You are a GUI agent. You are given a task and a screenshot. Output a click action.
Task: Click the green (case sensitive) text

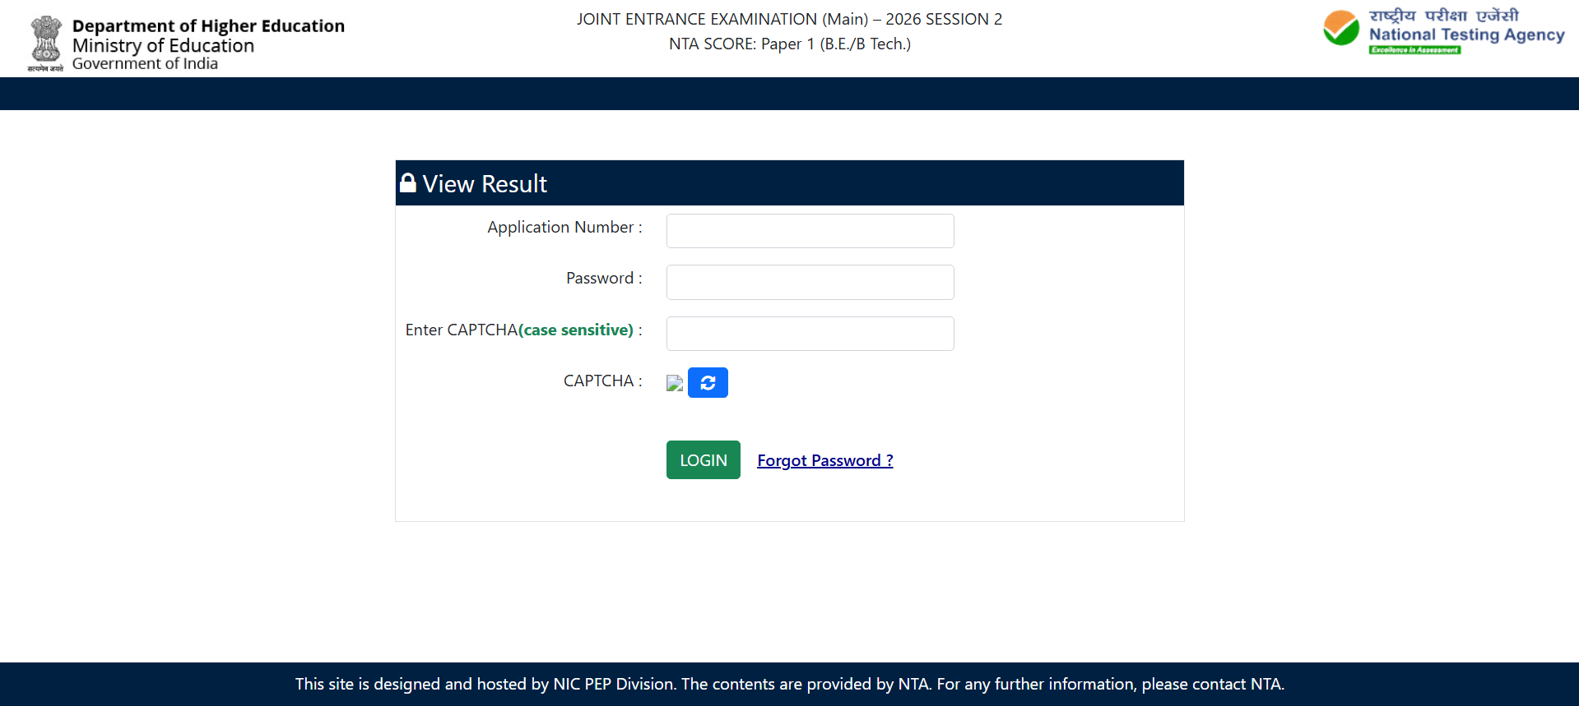pos(576,330)
